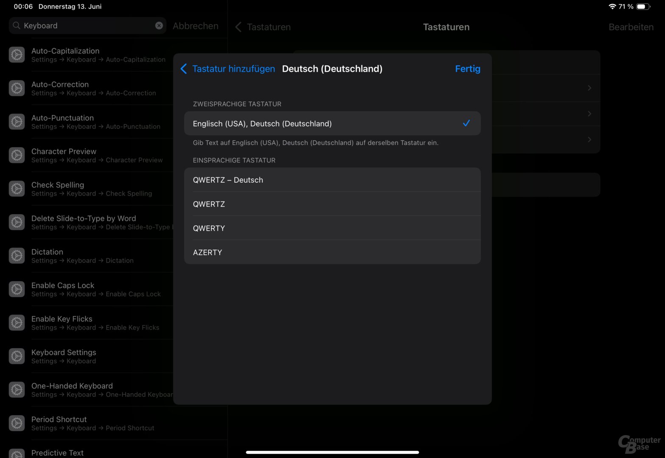Tap the Enable Caps Lock gear icon
The width and height of the screenshot is (665, 458).
coord(17,289)
